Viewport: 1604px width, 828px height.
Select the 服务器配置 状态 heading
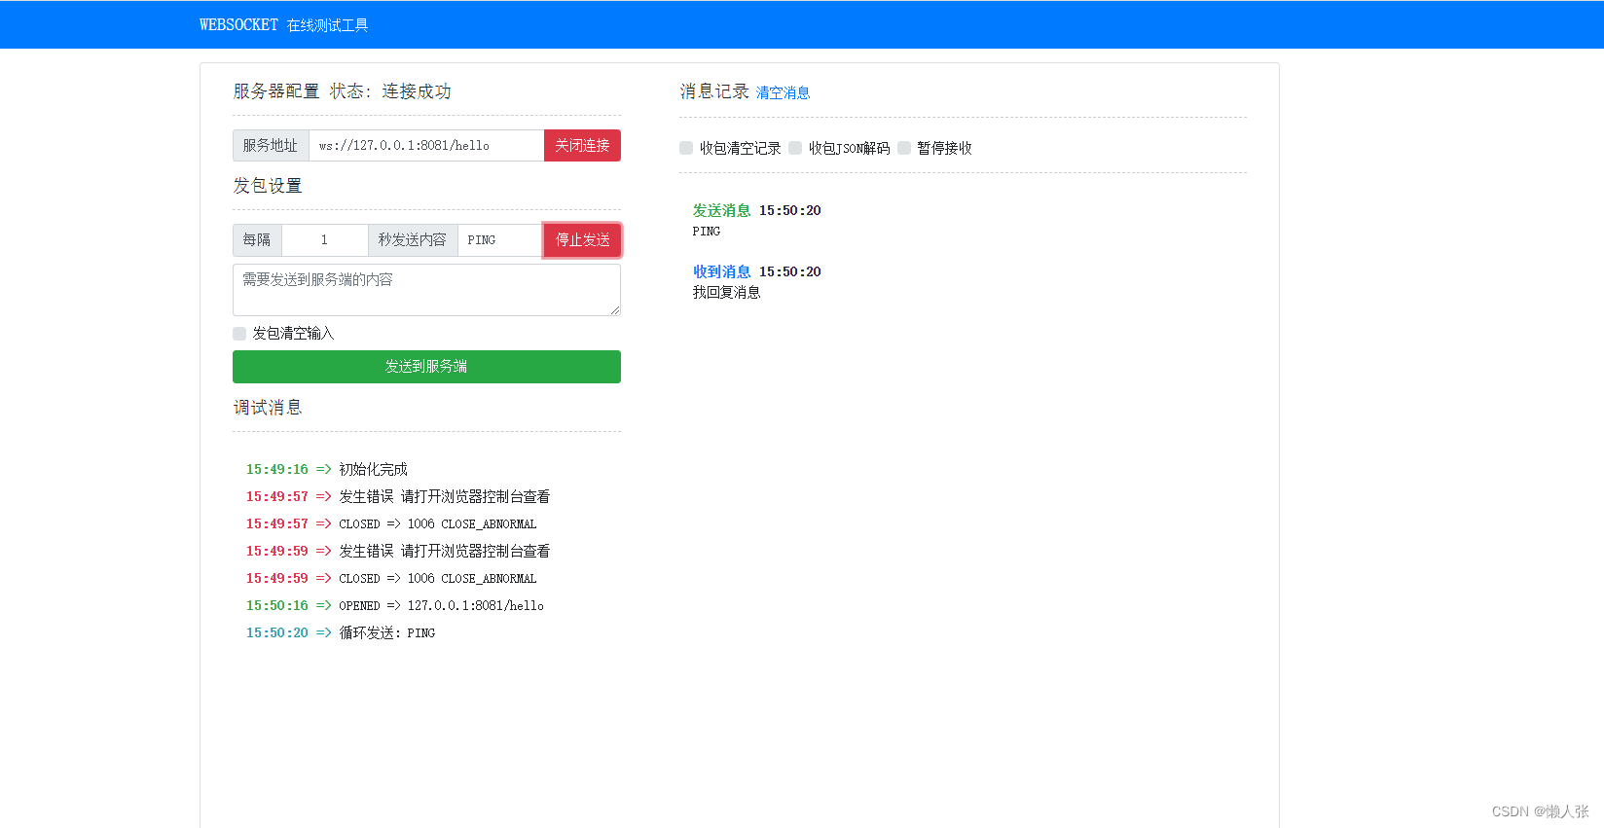(342, 91)
